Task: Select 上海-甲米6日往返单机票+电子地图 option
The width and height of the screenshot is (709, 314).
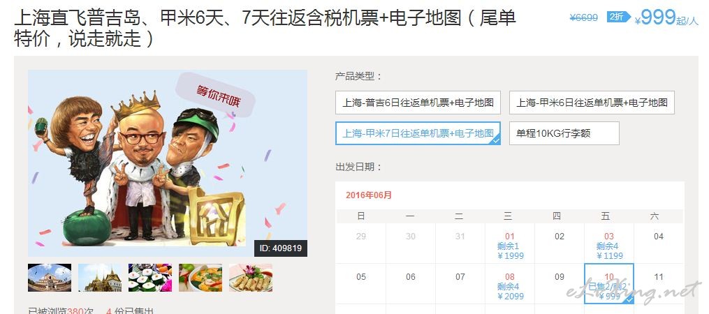Action: point(592,103)
